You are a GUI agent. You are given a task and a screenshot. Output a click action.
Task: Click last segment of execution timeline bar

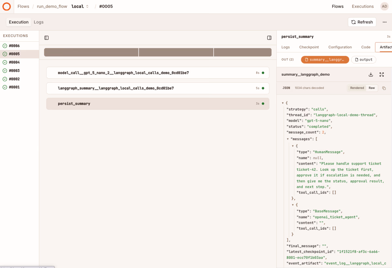tap(243, 52)
